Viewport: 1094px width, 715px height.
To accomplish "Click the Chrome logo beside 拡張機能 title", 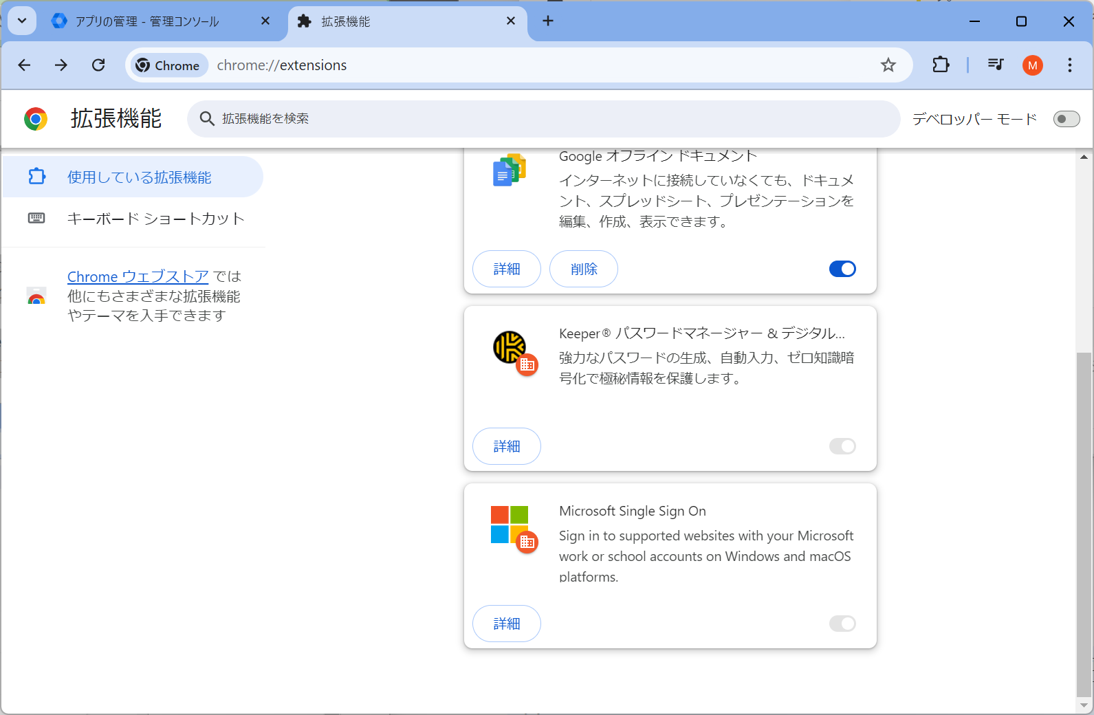I will [x=36, y=119].
